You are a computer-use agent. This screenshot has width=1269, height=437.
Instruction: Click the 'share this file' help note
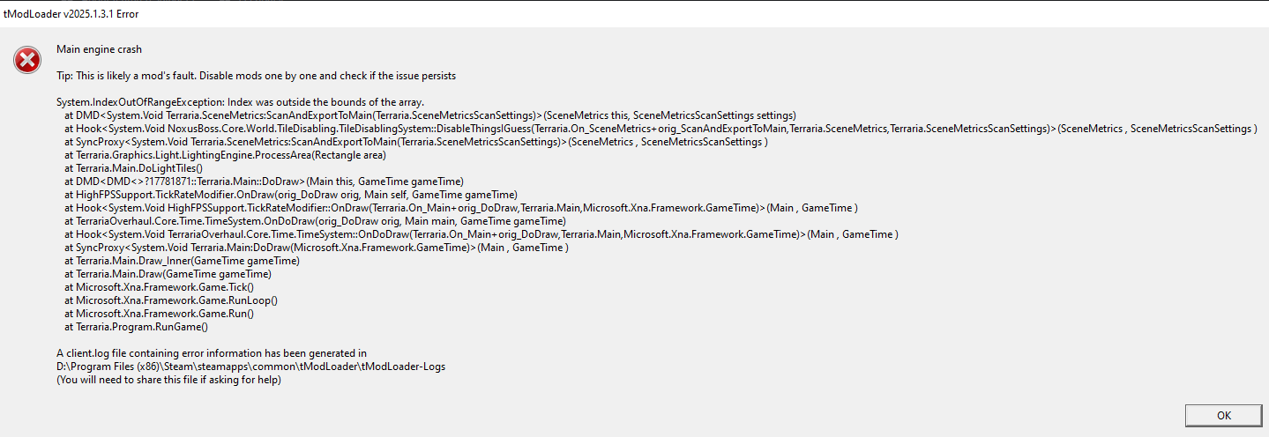pos(168,380)
